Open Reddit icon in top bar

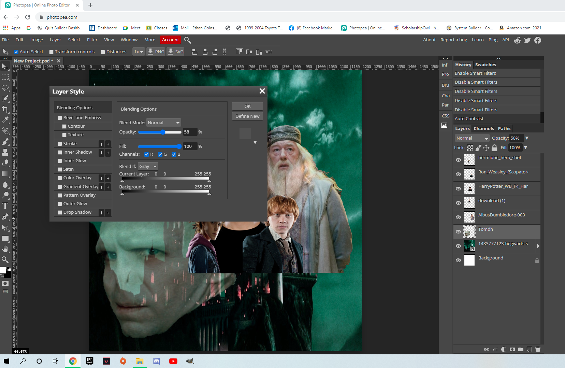[x=517, y=40]
